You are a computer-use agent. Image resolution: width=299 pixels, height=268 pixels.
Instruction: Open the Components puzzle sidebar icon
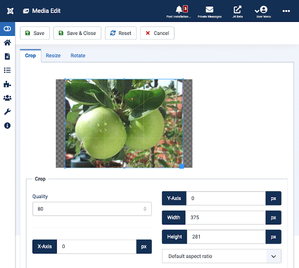click(x=7, y=84)
